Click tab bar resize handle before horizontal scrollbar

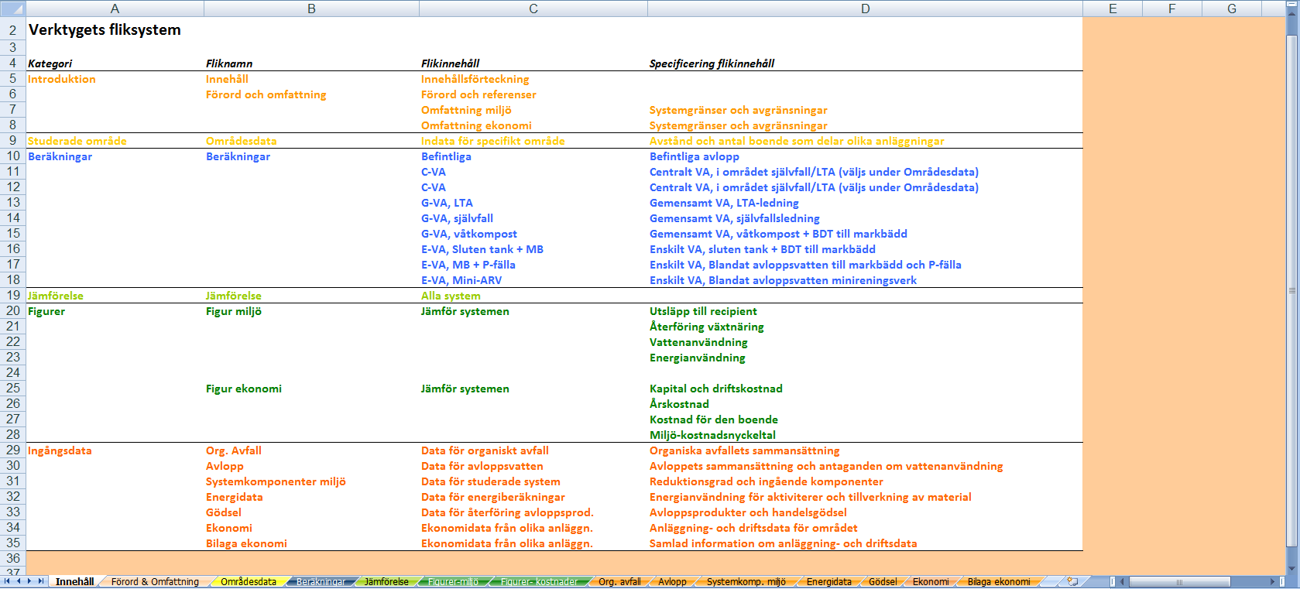tap(1113, 581)
